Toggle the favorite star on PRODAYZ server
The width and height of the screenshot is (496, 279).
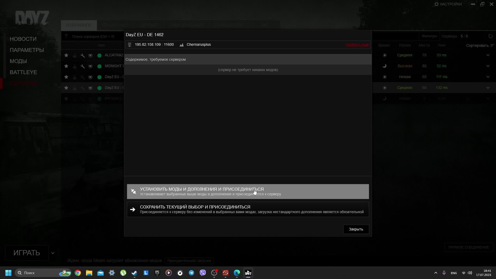[66, 99]
